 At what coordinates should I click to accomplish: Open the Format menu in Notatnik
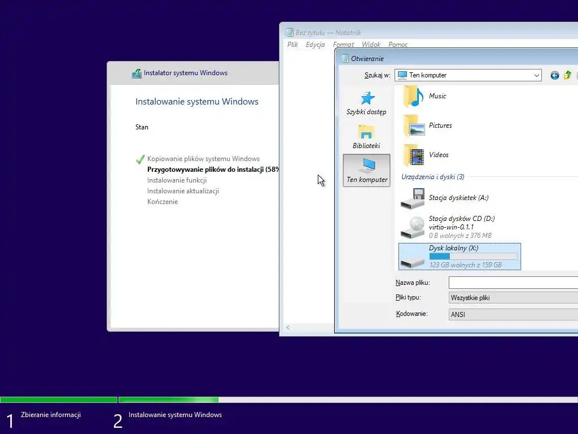click(343, 44)
